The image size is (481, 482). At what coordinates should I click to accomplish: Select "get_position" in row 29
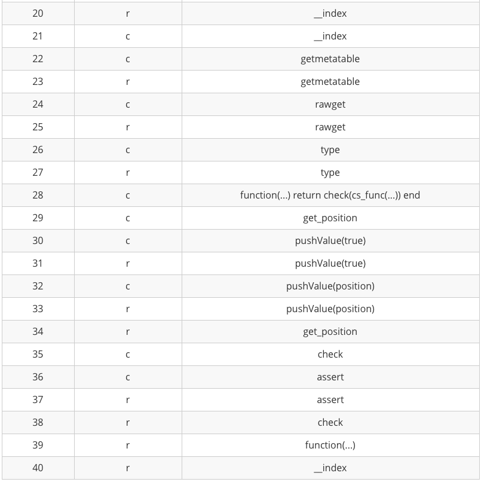pyautogui.click(x=330, y=218)
